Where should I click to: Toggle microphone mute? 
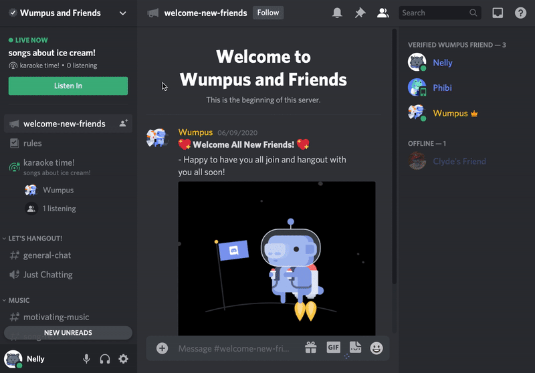click(86, 359)
